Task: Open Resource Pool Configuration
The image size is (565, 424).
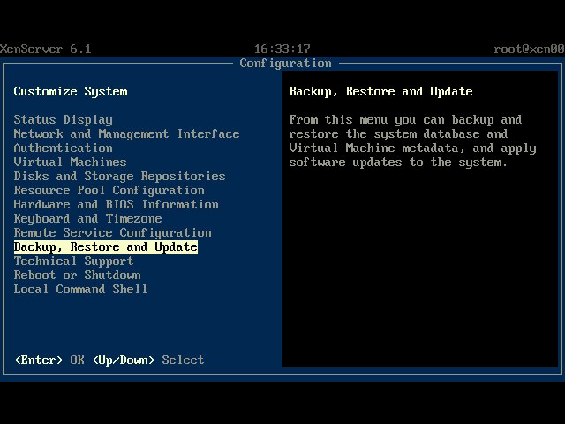Action: 109,190
